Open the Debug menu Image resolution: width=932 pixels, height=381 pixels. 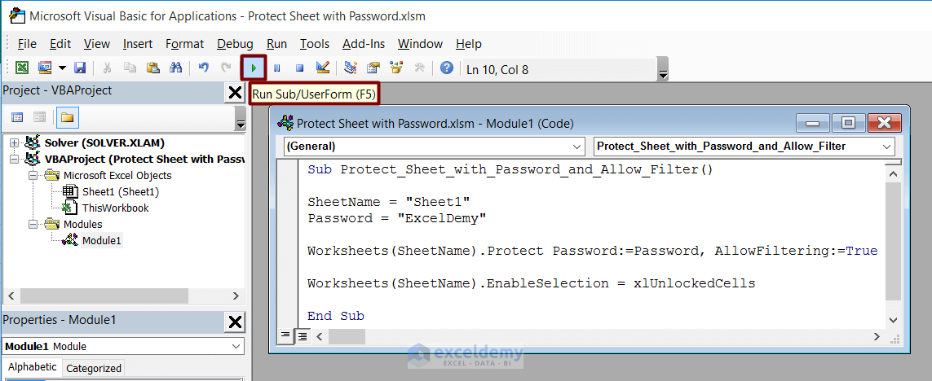235,44
